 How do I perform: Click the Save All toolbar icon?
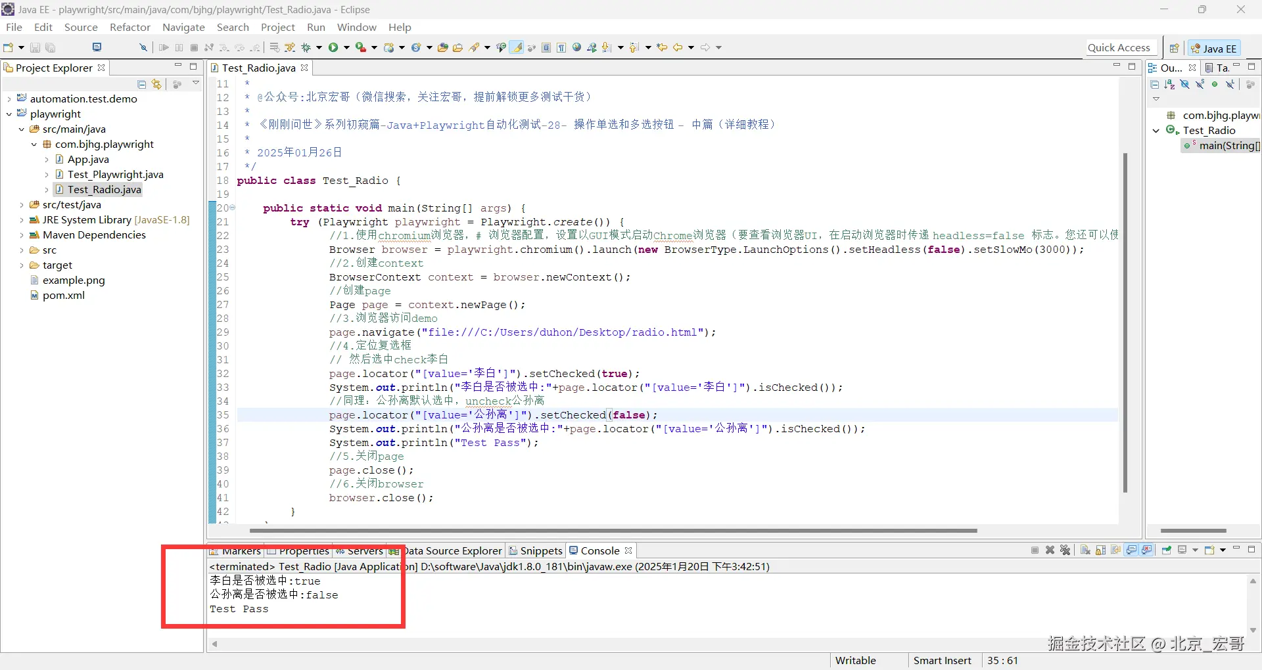51,47
